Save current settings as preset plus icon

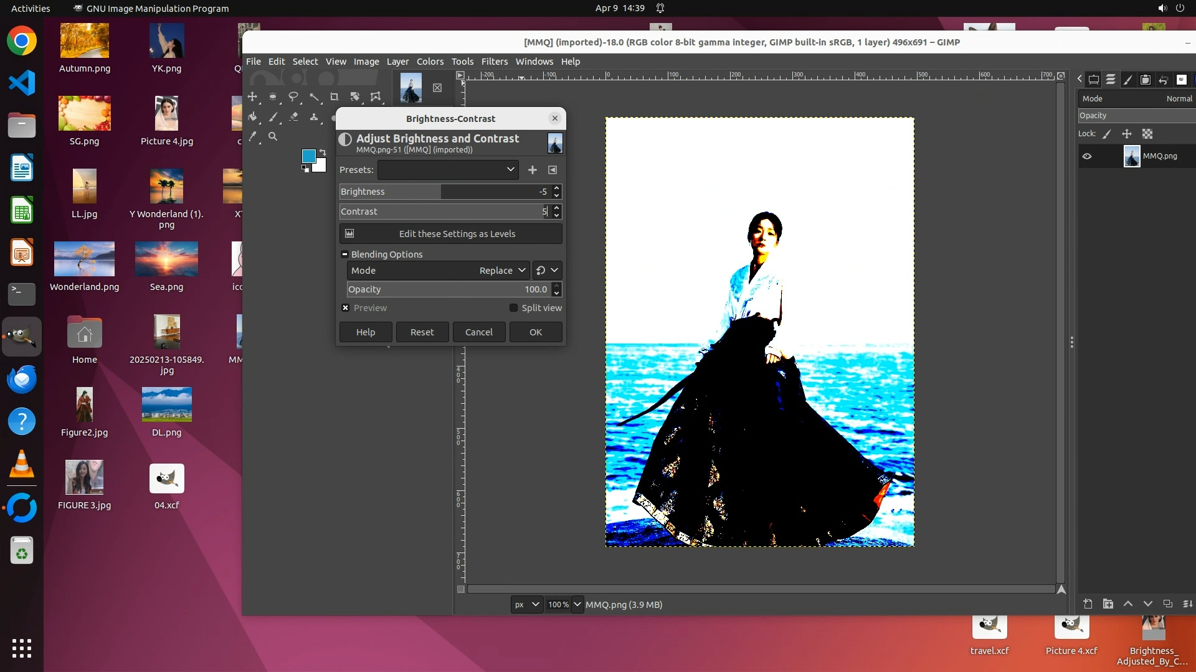pyautogui.click(x=532, y=170)
